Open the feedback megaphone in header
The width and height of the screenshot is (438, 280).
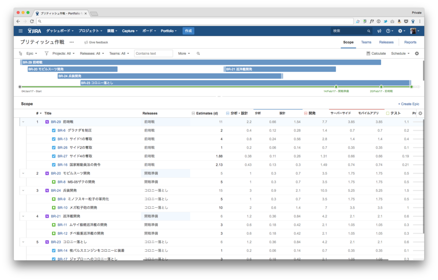click(x=379, y=31)
